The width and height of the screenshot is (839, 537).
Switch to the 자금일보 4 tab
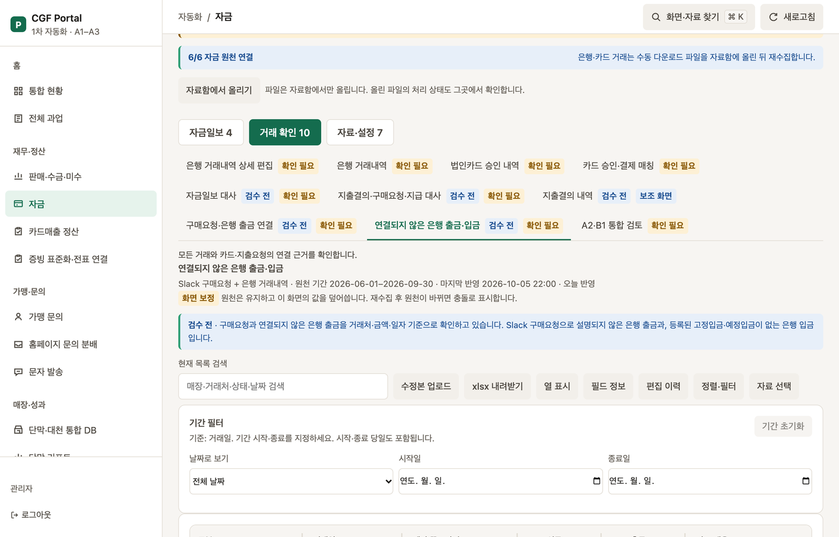click(x=210, y=132)
